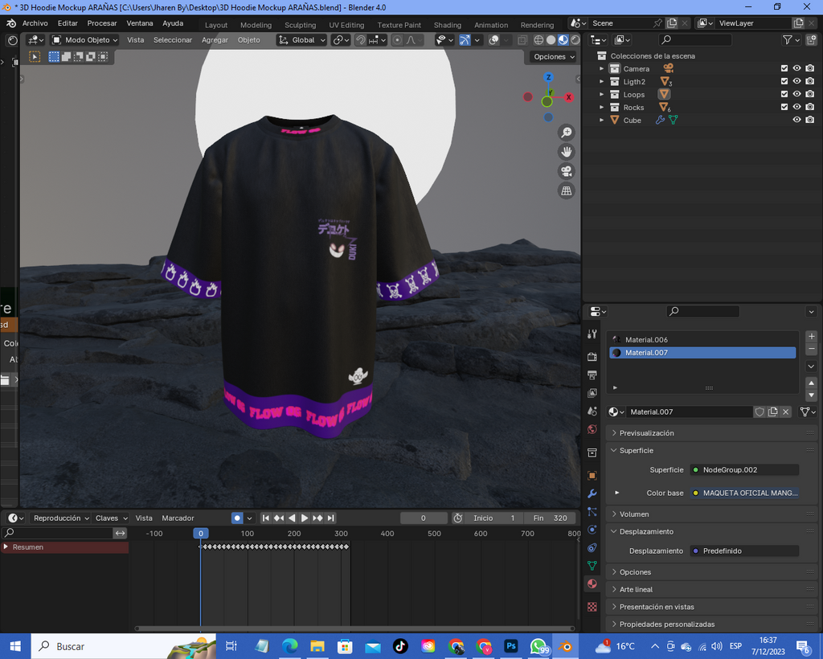Expand the Volumen panel
This screenshot has height=659, width=823.
coord(634,514)
